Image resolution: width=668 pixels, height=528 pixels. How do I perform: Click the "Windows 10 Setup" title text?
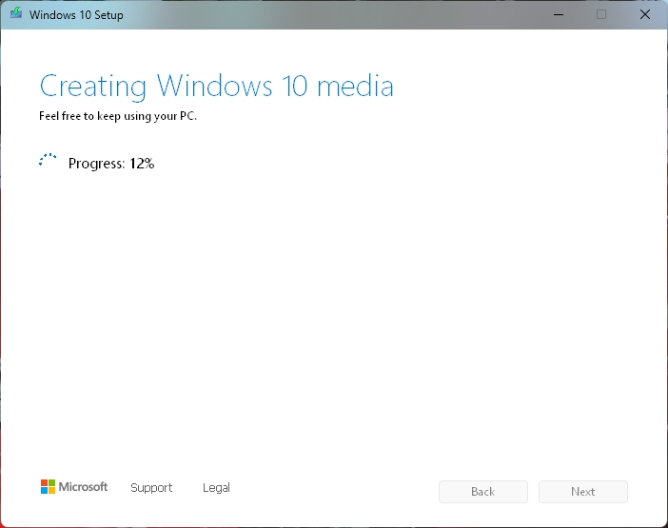pyautogui.click(x=76, y=15)
